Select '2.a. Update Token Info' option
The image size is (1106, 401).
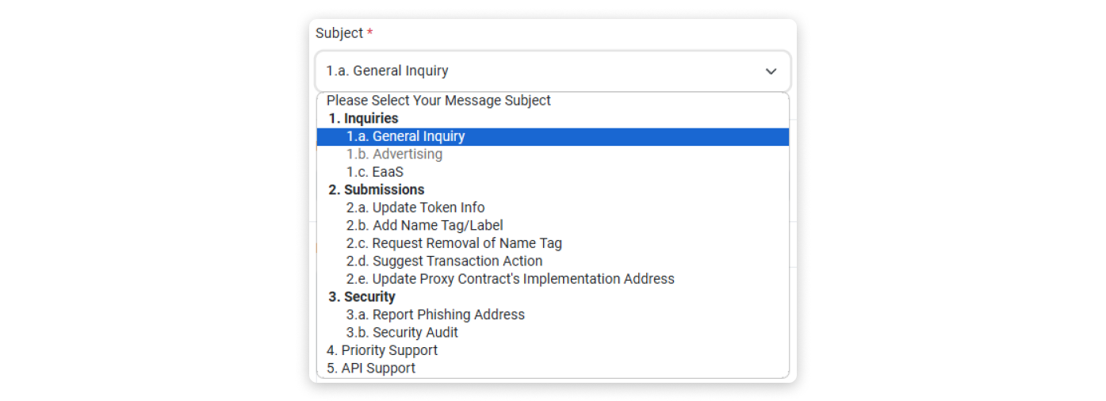click(x=415, y=208)
